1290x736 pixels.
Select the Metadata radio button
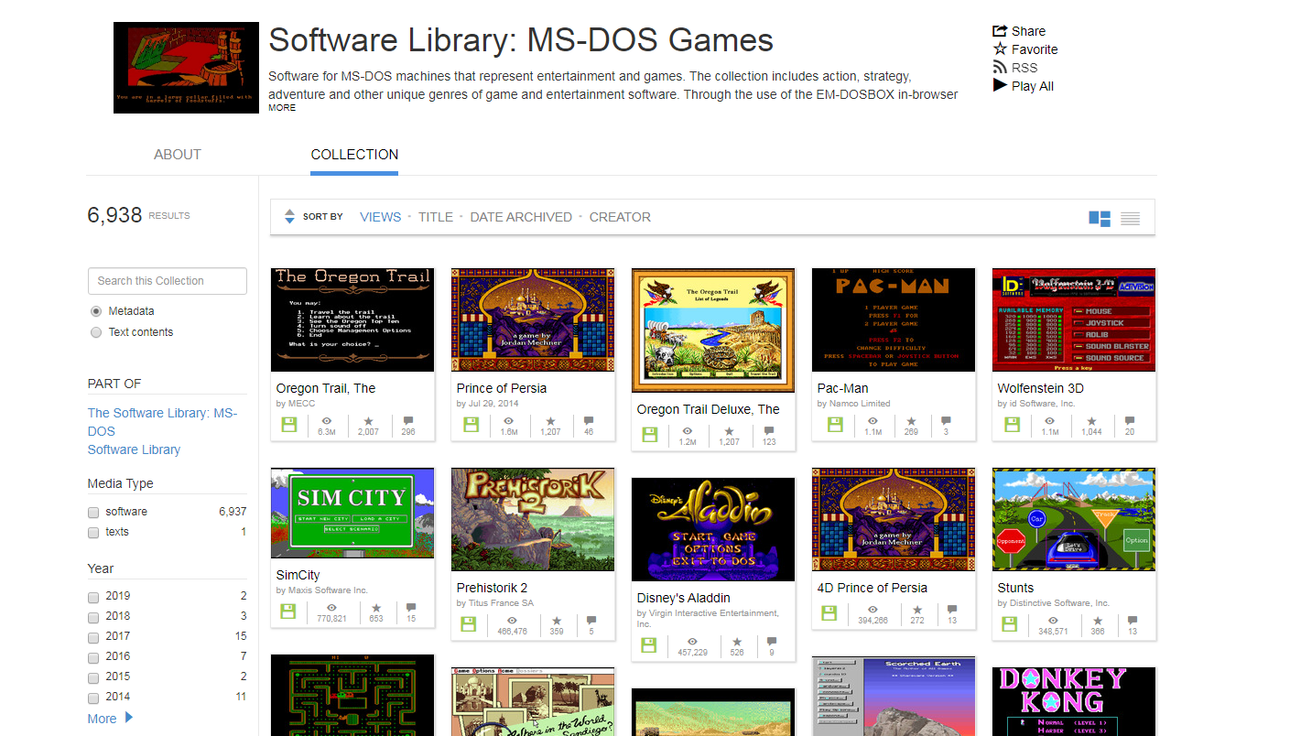96,311
